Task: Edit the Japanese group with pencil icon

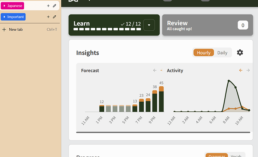Action: [x=55, y=6]
